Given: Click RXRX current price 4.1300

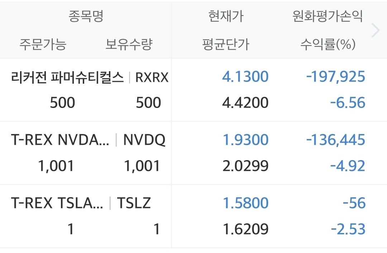Looking at the screenshot, I should point(245,76).
